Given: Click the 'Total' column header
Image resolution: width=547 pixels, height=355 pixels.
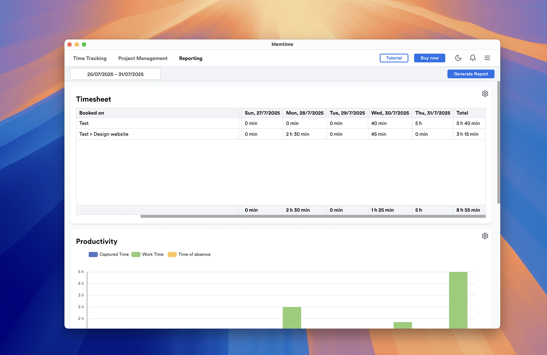Looking at the screenshot, I should tap(469, 113).
